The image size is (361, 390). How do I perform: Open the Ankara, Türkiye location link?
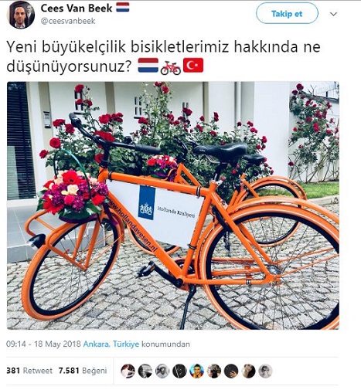[111, 344]
